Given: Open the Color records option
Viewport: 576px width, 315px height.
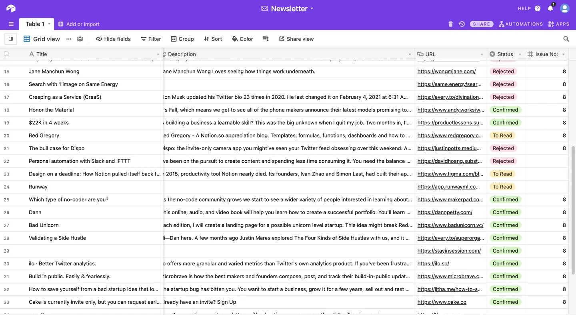Looking at the screenshot, I should [x=242, y=39].
